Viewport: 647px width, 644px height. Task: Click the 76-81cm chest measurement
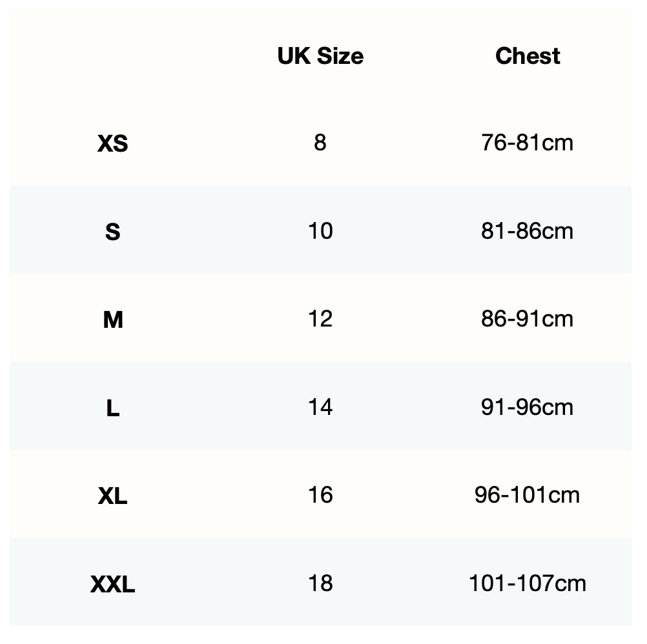pyautogui.click(x=527, y=143)
